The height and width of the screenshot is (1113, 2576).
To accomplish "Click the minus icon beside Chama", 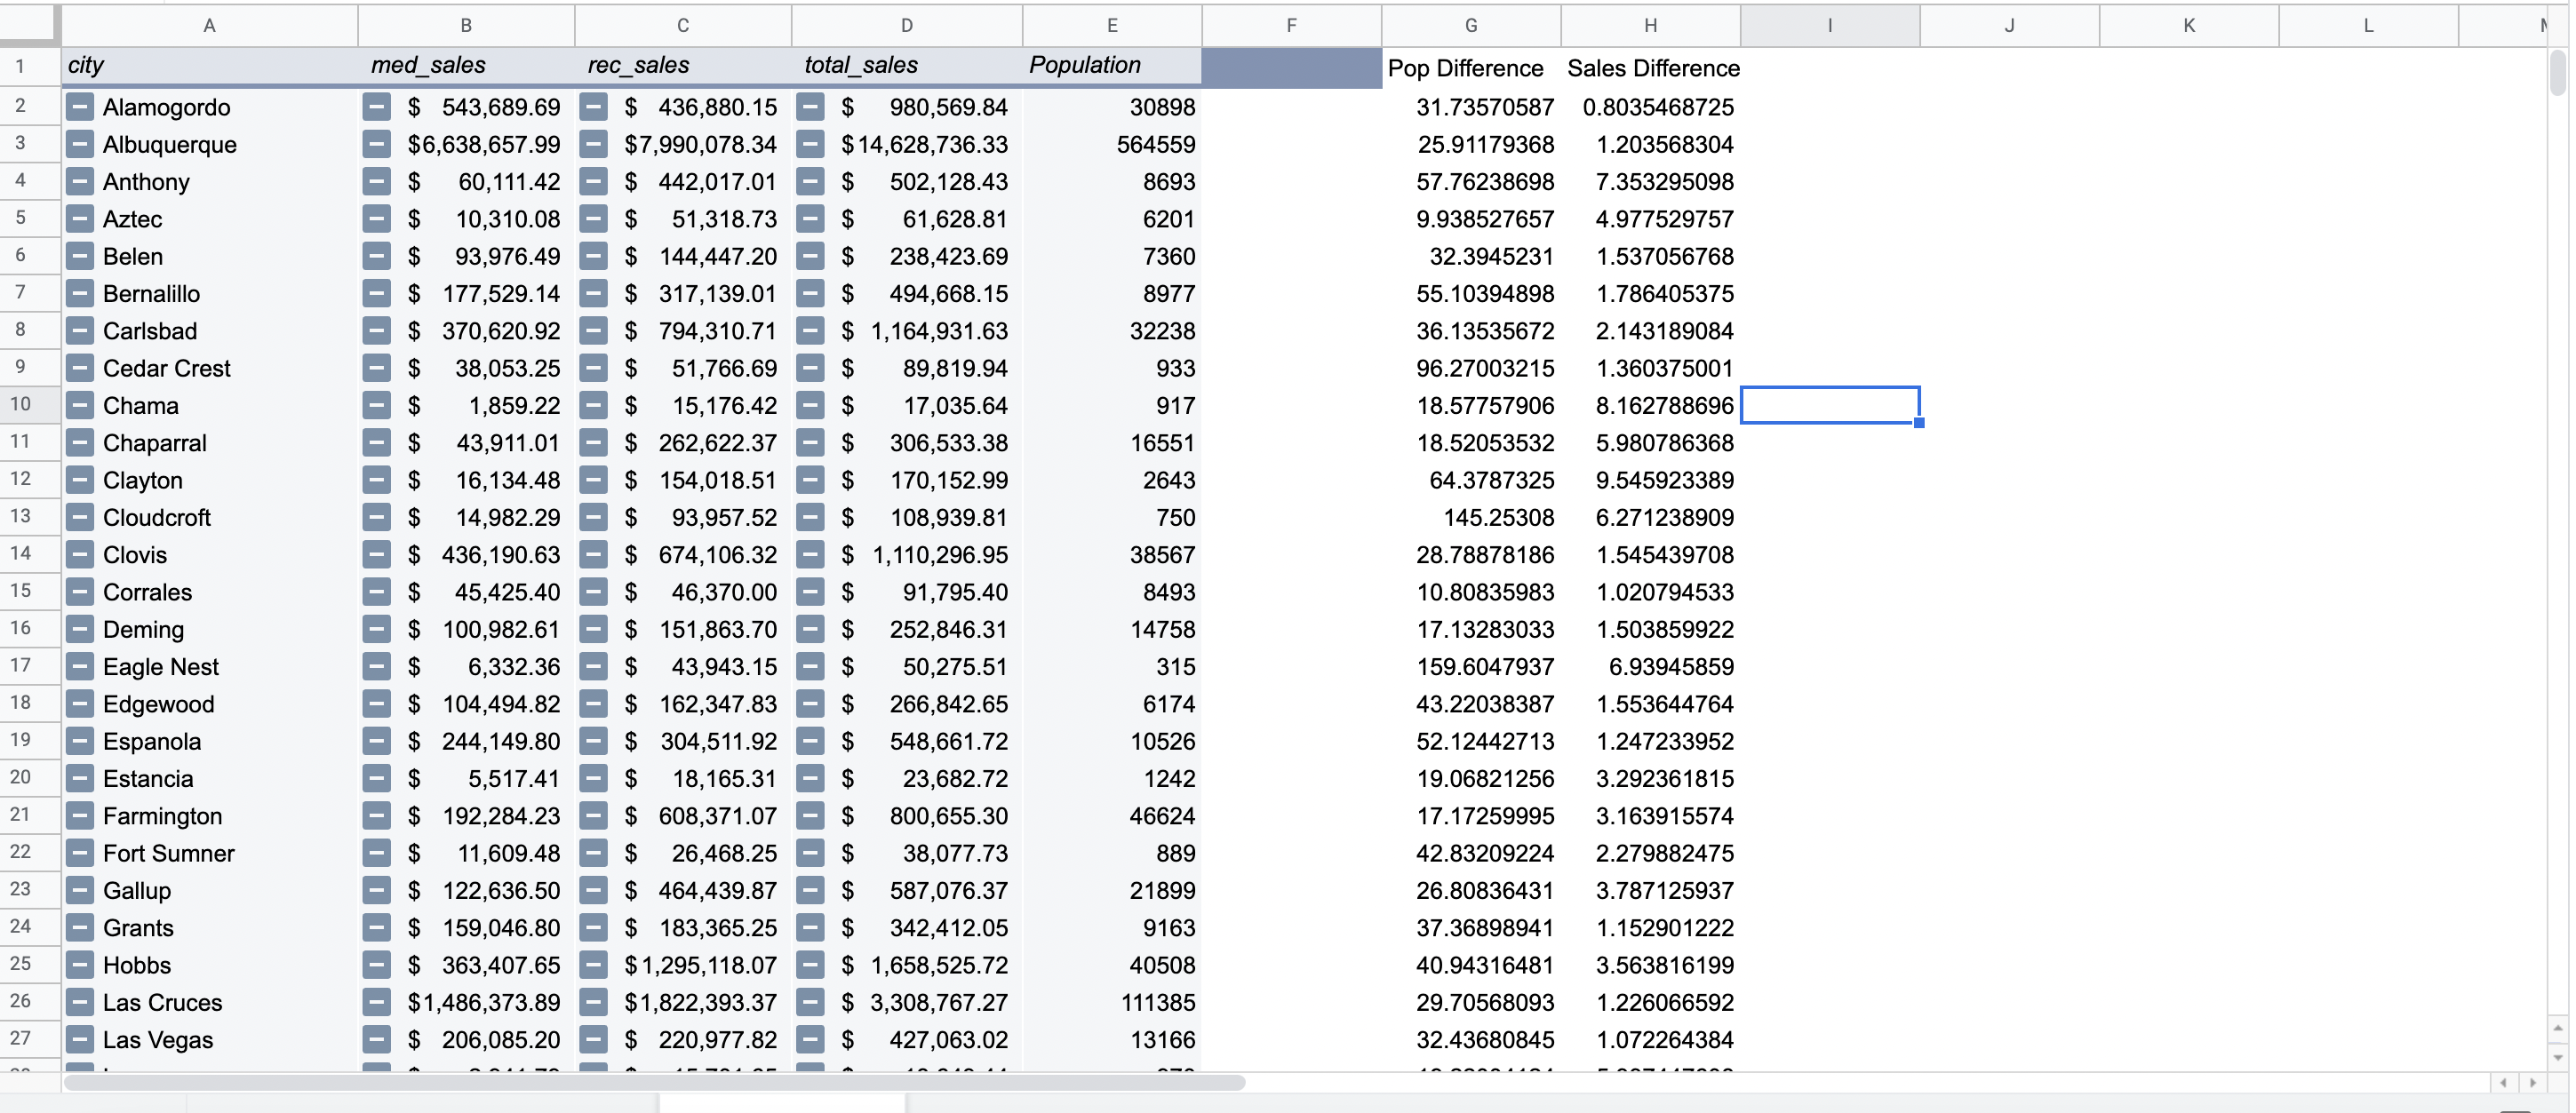I will click(x=80, y=406).
